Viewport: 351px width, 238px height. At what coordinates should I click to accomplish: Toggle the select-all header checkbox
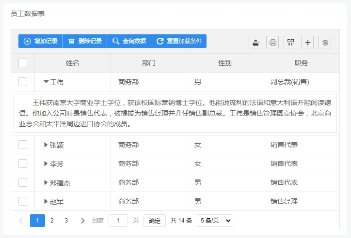(x=23, y=63)
